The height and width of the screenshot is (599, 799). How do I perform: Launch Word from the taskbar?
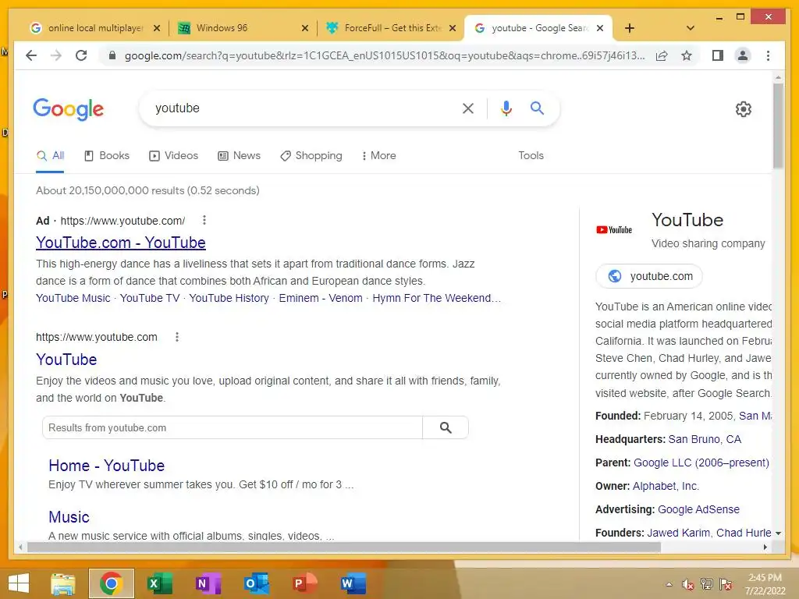pyautogui.click(x=353, y=583)
